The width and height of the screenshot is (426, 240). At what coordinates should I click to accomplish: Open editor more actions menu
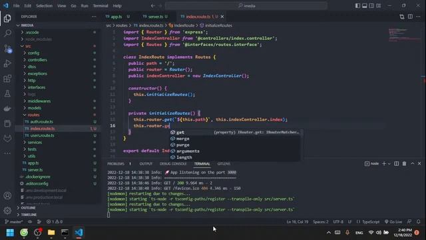[x=419, y=17]
